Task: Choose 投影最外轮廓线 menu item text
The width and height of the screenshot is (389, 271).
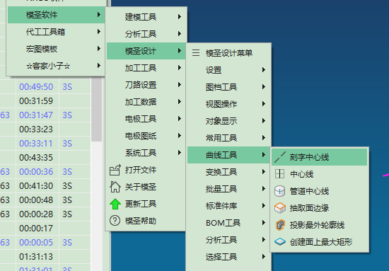Action: 317,225
